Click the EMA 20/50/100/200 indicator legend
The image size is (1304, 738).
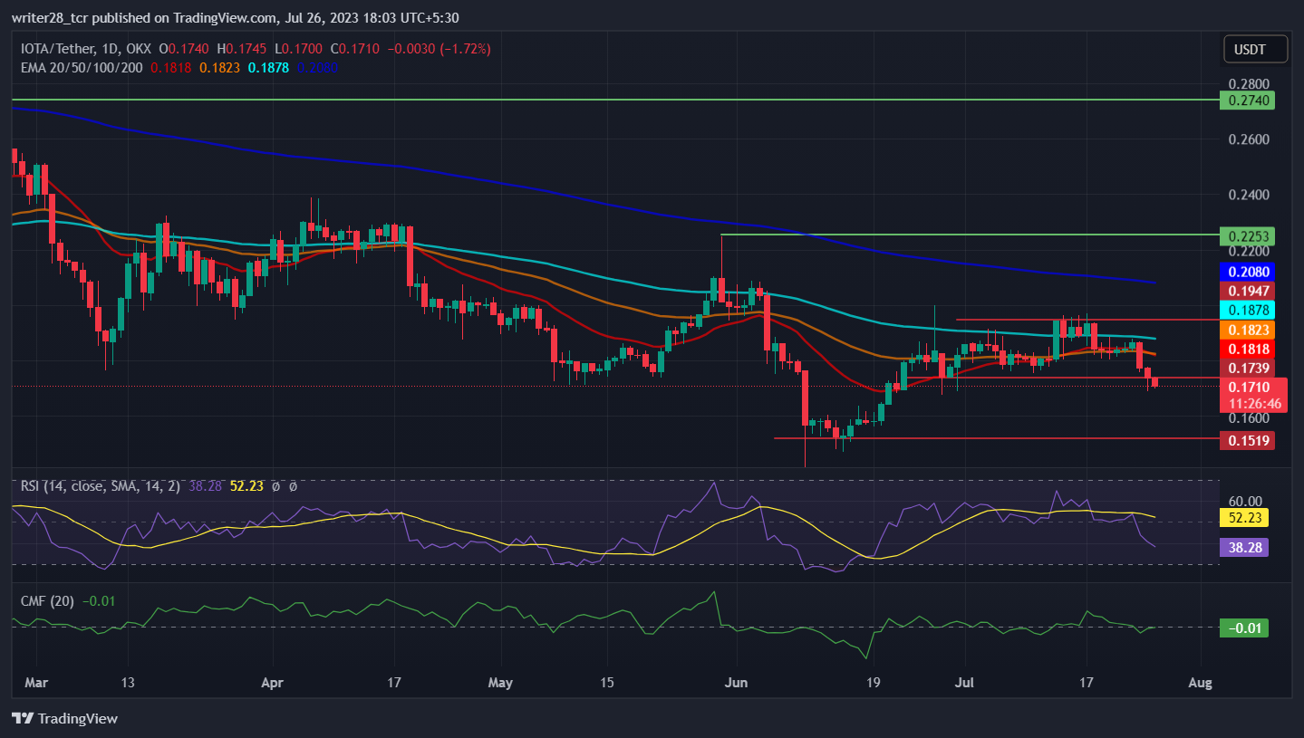pyautogui.click(x=82, y=67)
